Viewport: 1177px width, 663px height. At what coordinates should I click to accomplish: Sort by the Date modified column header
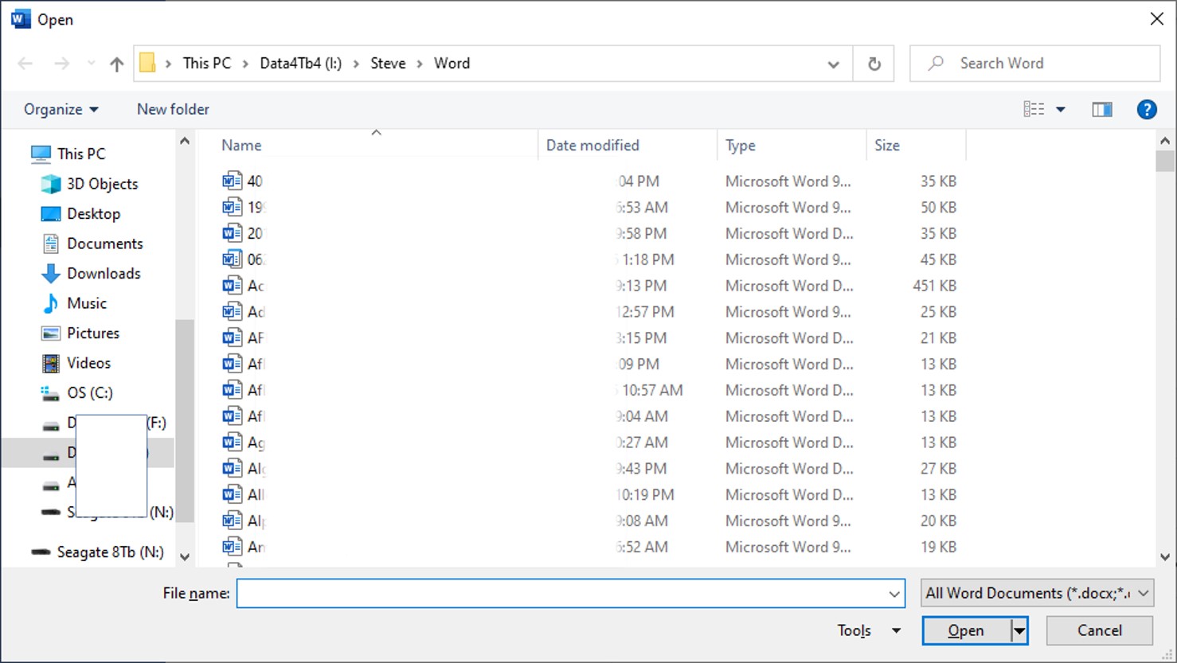pos(592,146)
